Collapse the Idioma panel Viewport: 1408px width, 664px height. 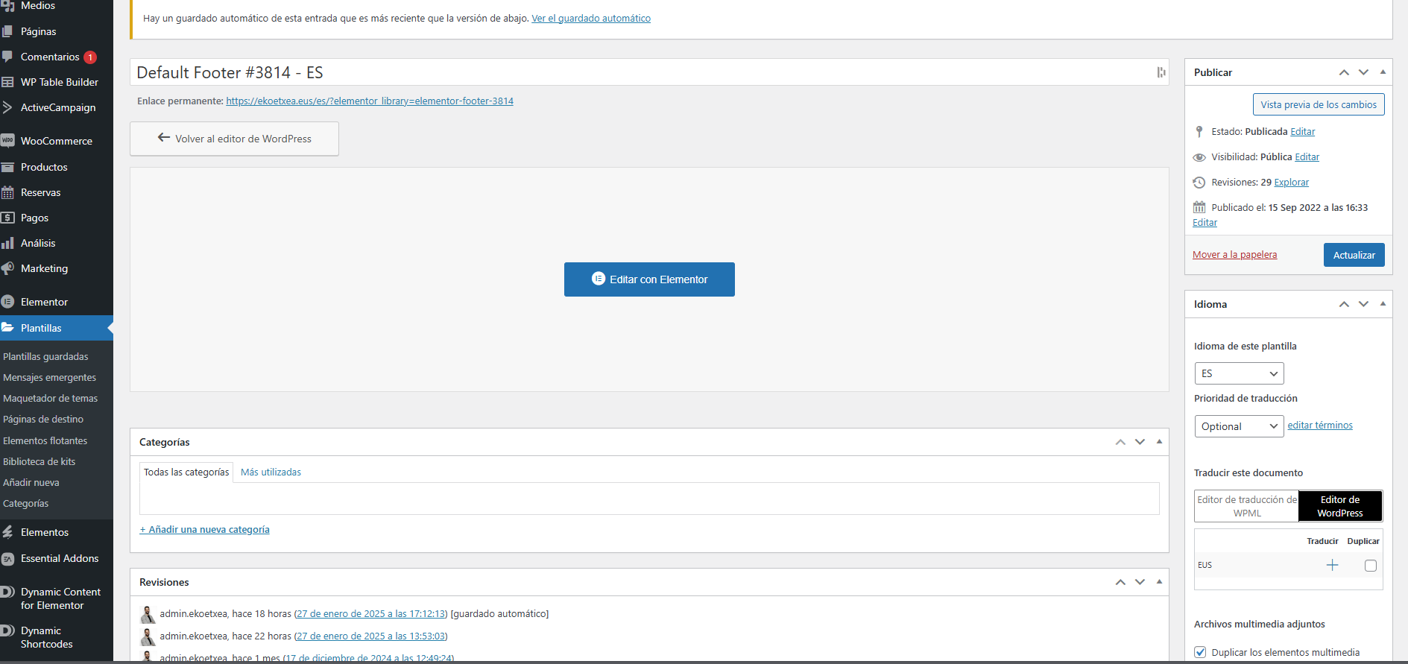[x=1383, y=304]
